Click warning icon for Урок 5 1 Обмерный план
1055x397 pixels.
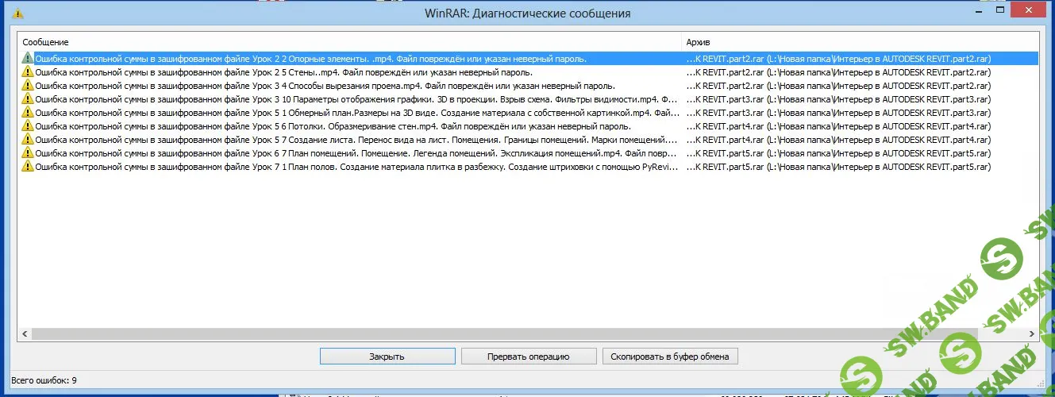click(x=28, y=113)
